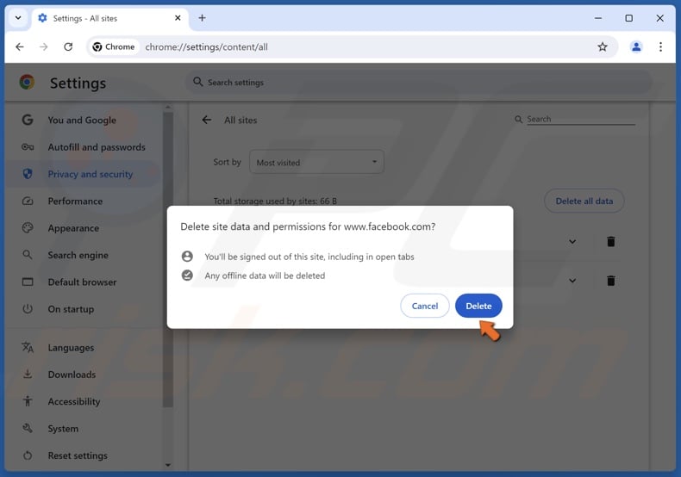Click the All sites Search field
681x477 pixels.
coord(580,119)
